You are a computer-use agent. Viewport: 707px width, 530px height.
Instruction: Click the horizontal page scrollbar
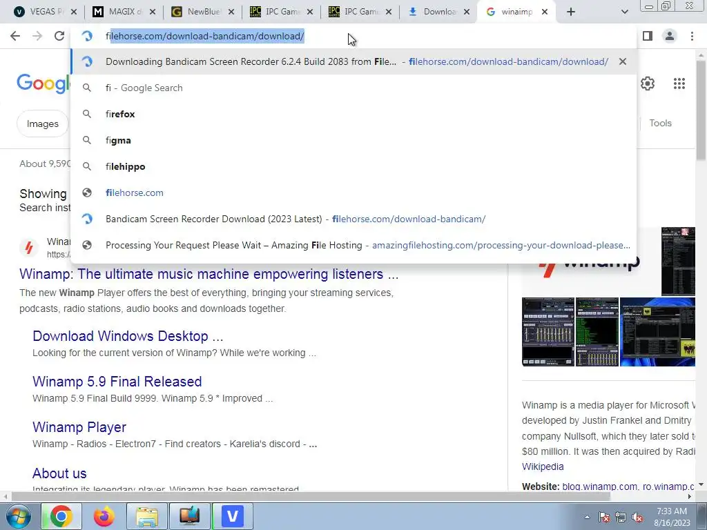310,496
